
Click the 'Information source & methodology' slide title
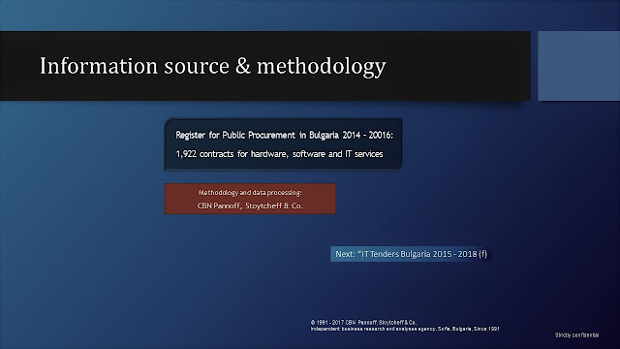(x=213, y=66)
